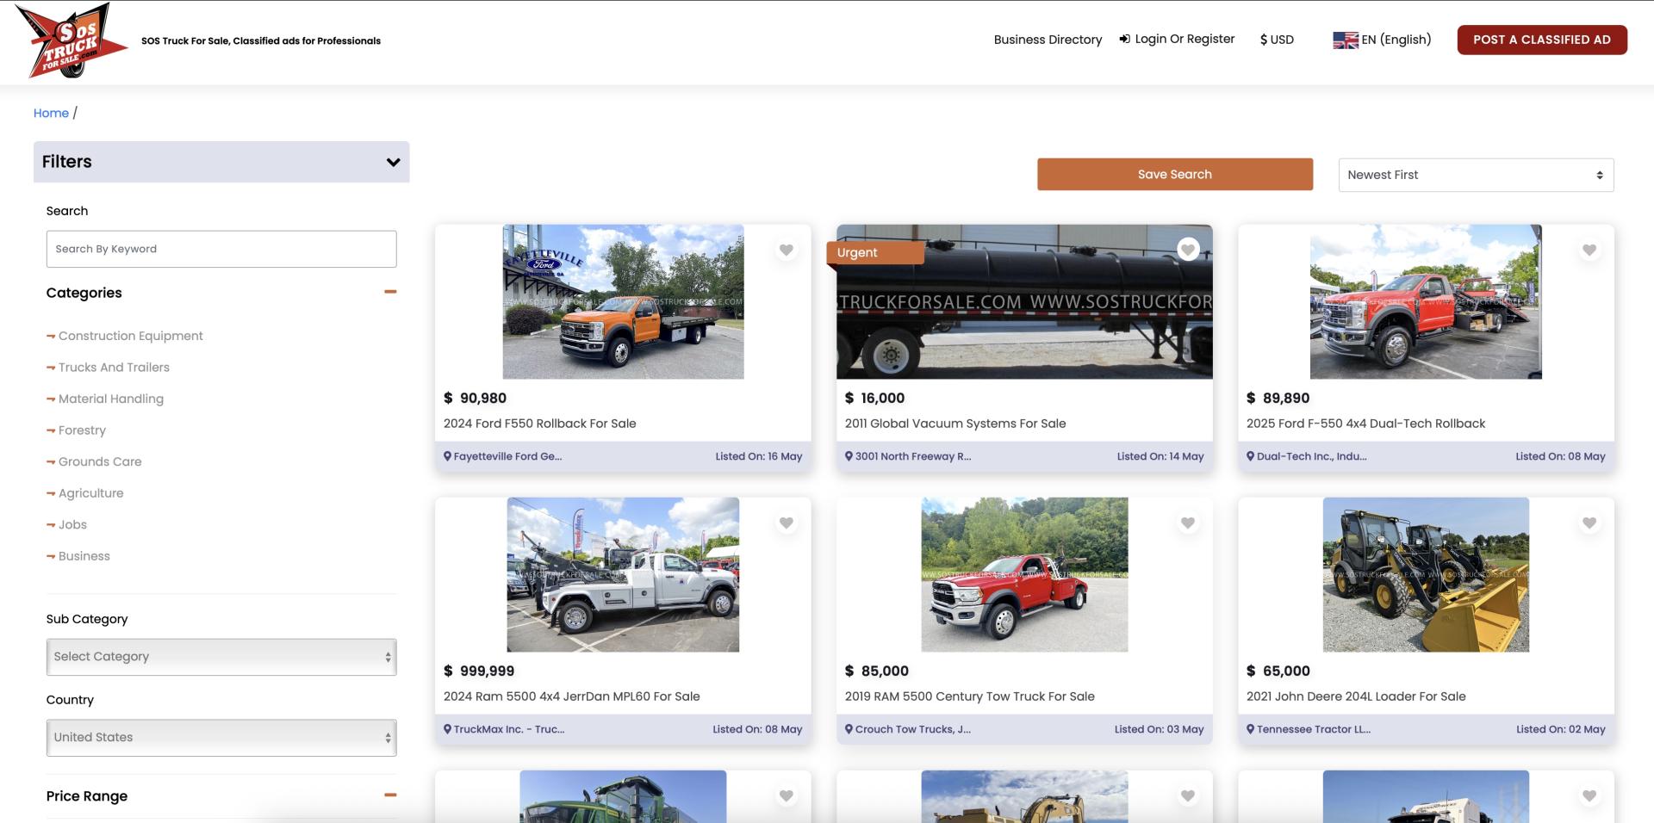Click Listed On: 16 May date
The image size is (1654, 823).
point(758,456)
